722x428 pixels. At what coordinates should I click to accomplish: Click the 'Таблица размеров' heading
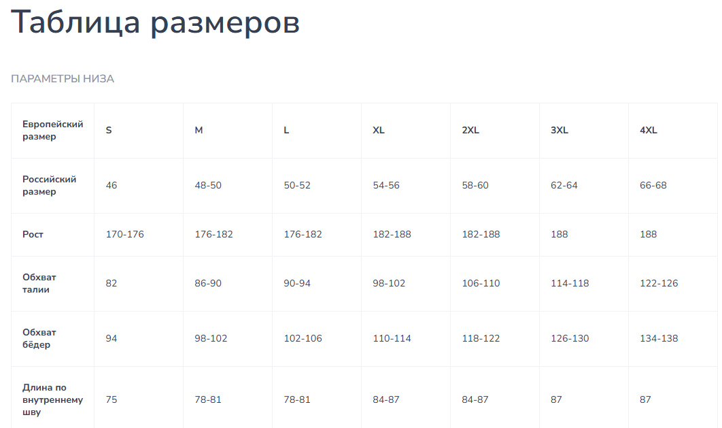click(x=155, y=22)
